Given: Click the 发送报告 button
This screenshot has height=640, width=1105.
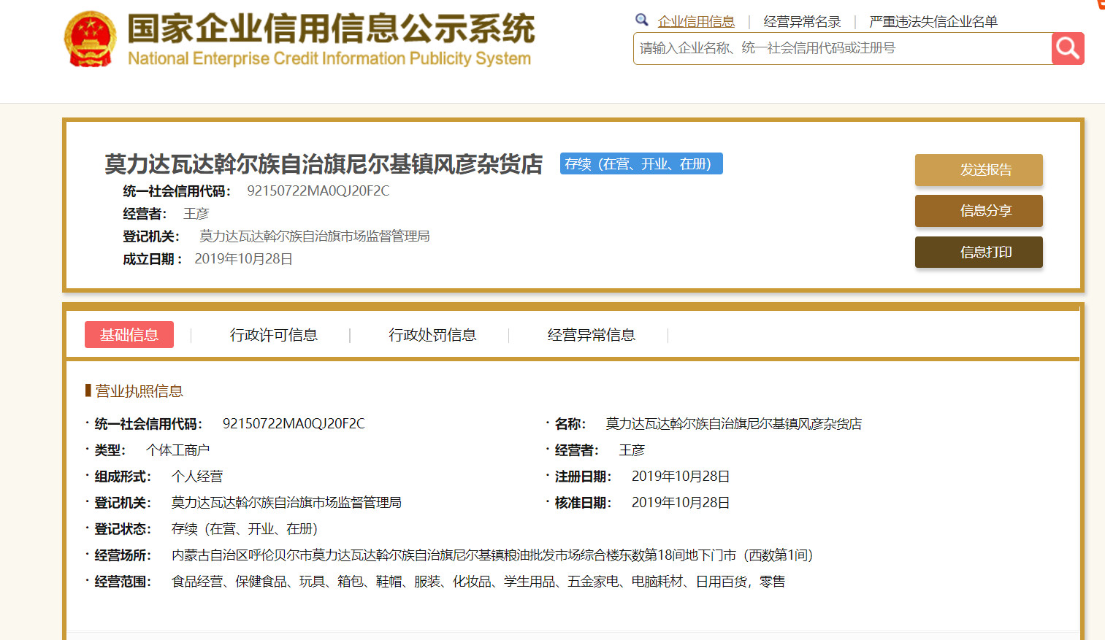Looking at the screenshot, I should pyautogui.click(x=979, y=170).
